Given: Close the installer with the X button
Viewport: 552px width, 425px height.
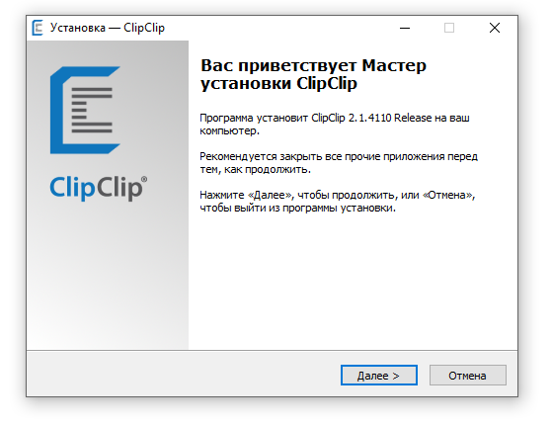Looking at the screenshot, I should [495, 28].
